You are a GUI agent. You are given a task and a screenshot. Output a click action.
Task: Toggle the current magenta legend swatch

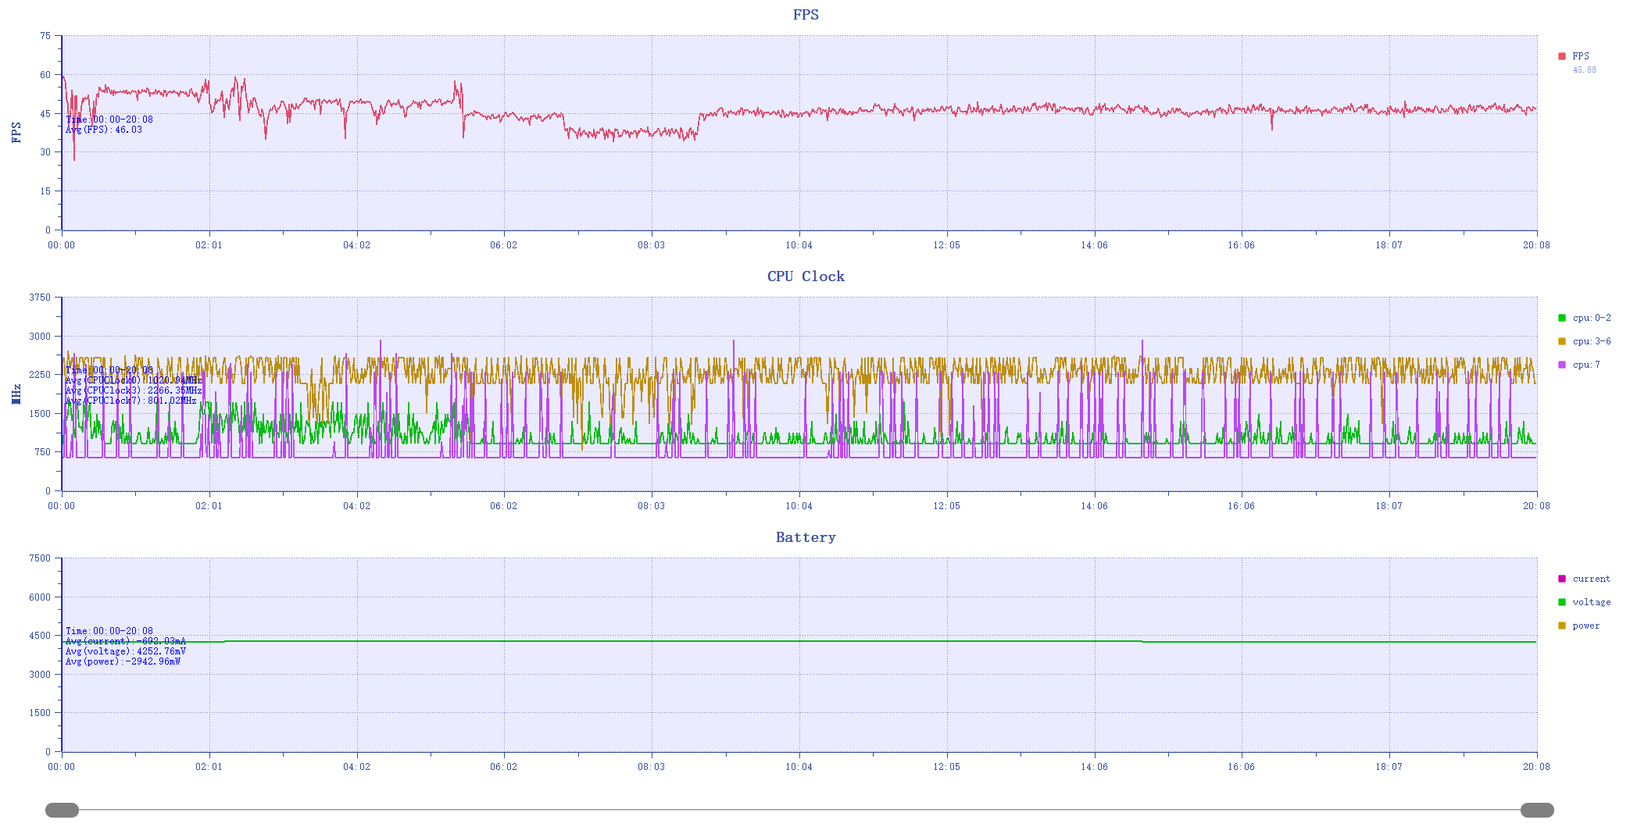point(1561,579)
